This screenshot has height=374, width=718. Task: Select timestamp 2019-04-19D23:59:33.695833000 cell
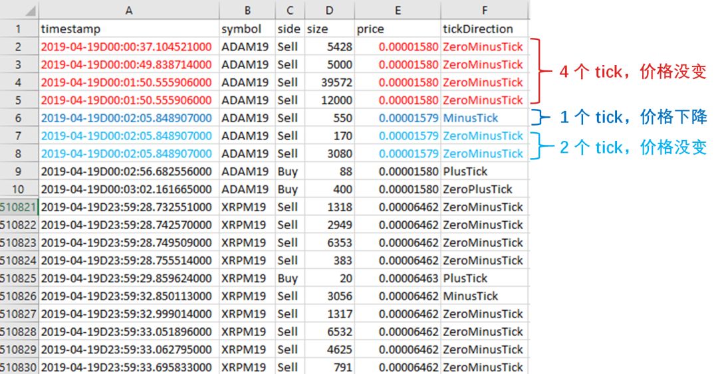(129, 367)
